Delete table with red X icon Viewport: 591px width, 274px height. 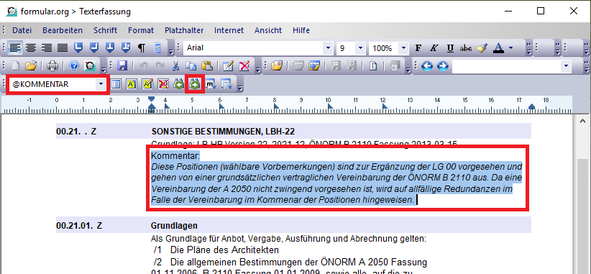pos(244,66)
